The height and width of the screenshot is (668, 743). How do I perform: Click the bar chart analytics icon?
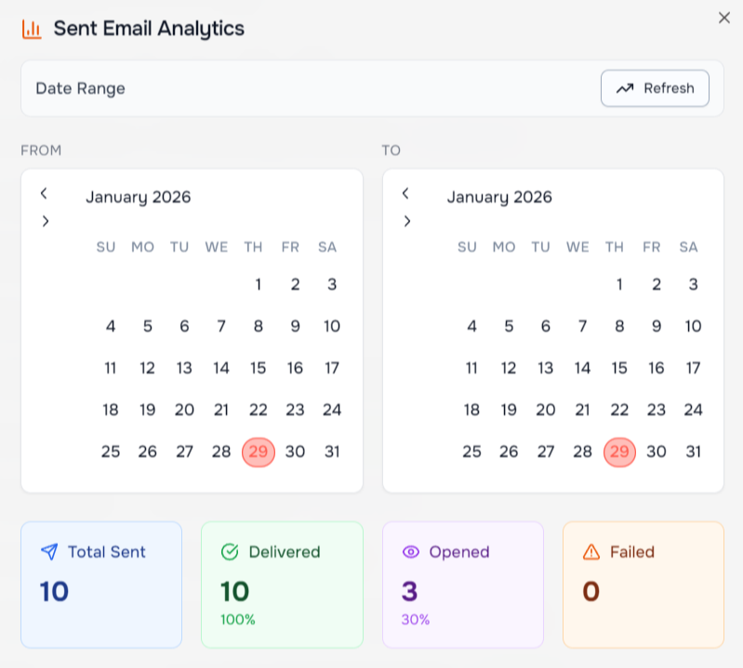point(32,29)
